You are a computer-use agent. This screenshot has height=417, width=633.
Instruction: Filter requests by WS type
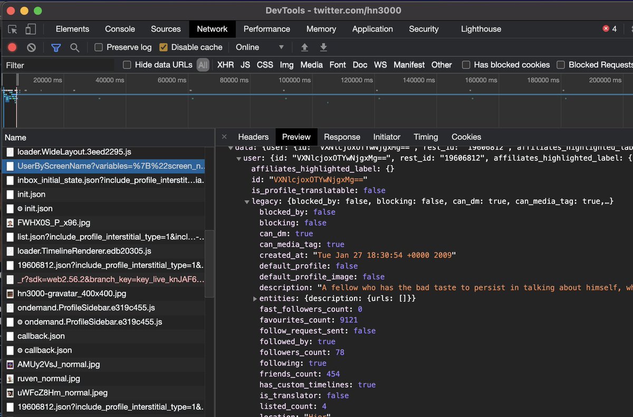380,65
